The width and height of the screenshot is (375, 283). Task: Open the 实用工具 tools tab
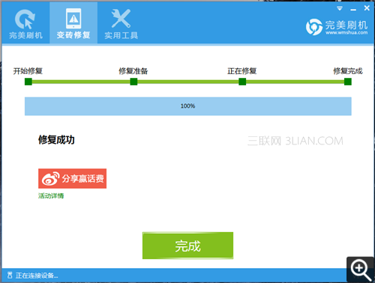(x=121, y=23)
